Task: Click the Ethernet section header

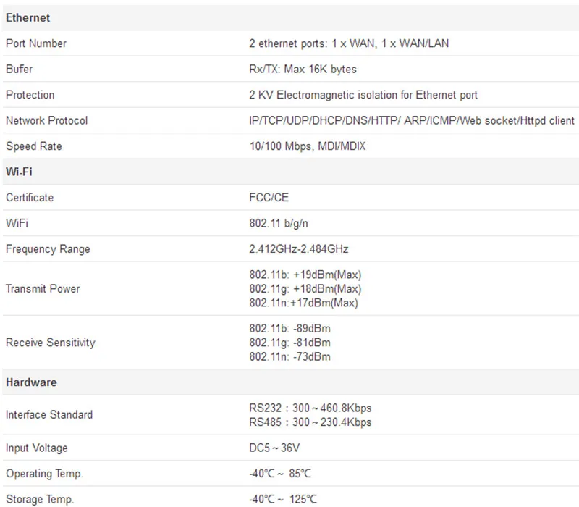Action: point(28,17)
